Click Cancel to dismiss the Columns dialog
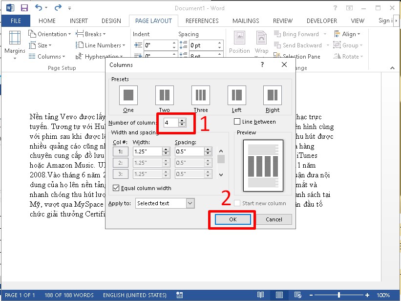This screenshot has height=301, width=401. [x=274, y=219]
